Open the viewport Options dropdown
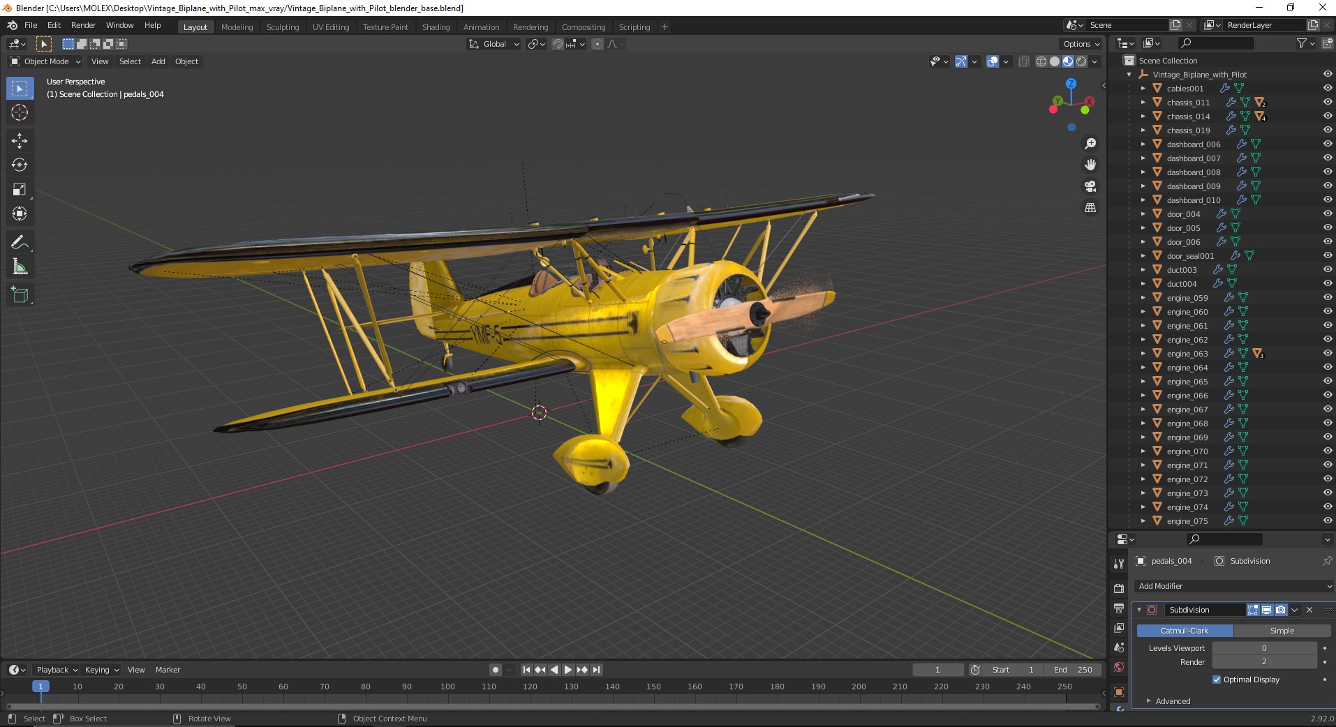 (1081, 44)
